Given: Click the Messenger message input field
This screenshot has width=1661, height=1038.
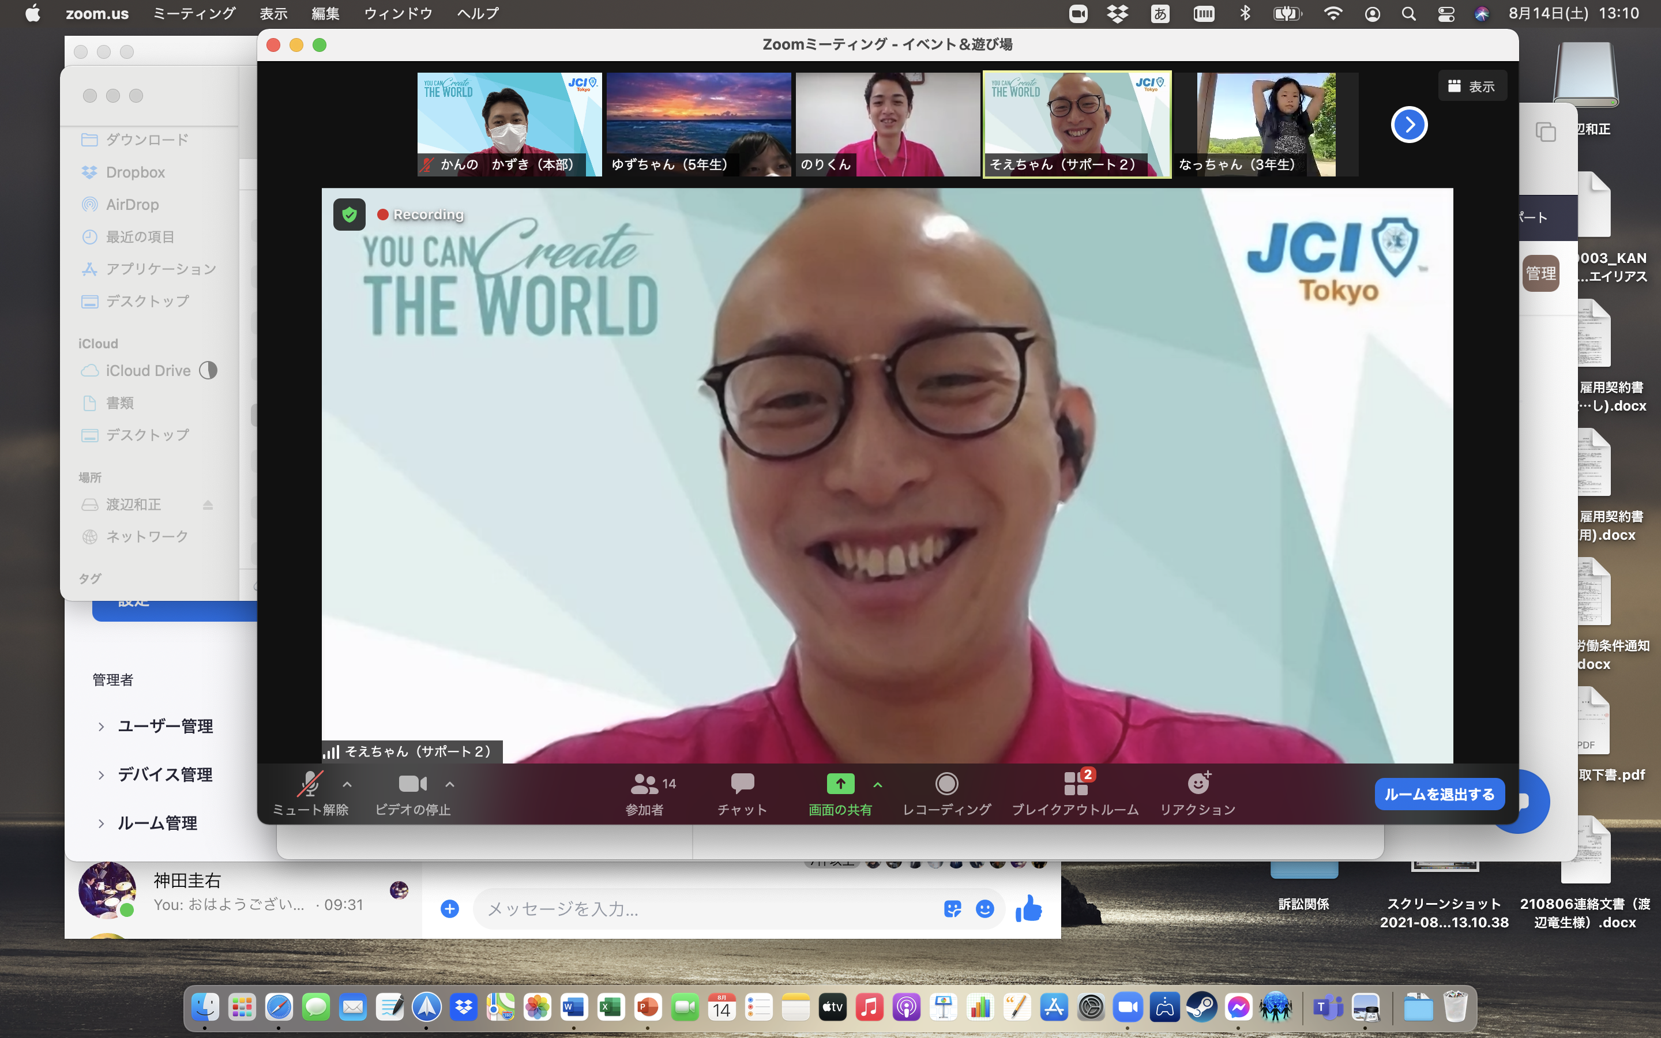Looking at the screenshot, I should [707, 909].
